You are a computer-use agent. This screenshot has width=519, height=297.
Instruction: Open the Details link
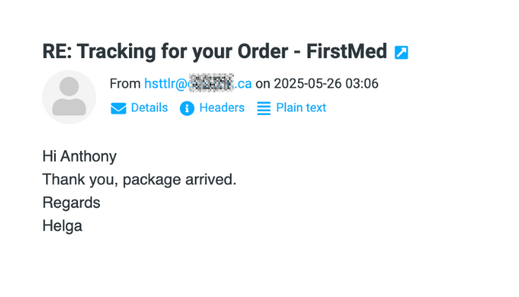(x=149, y=108)
